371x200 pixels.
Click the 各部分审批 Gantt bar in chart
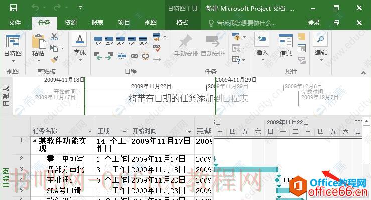click(x=246, y=169)
